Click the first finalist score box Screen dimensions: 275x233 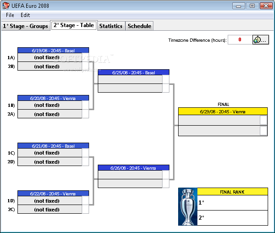pyautogui.click(x=264, y=120)
